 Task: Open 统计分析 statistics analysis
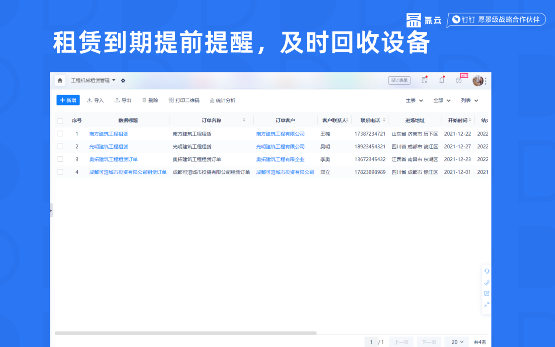click(222, 100)
